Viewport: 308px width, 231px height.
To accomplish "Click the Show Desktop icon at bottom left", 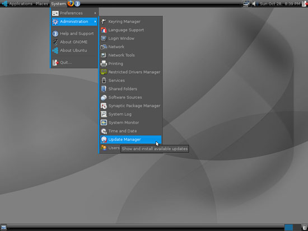I will tap(3, 228).
